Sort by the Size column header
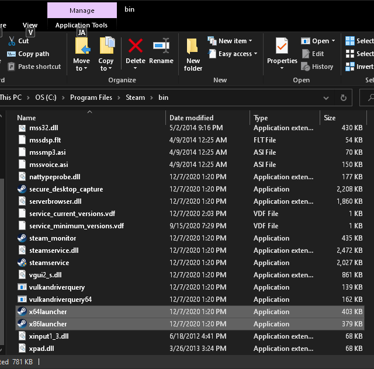Viewport: 374px width, 369px height. pos(343,118)
